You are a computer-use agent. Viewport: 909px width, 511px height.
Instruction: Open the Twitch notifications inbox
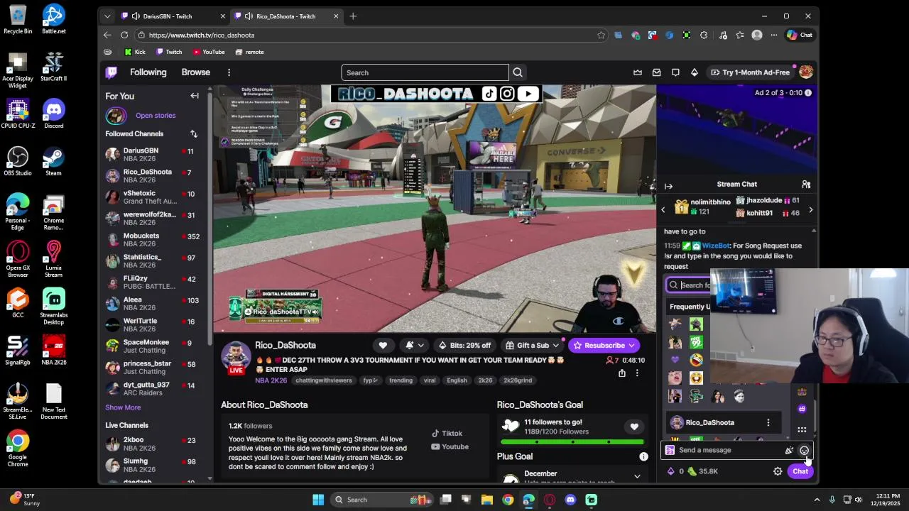coord(656,72)
